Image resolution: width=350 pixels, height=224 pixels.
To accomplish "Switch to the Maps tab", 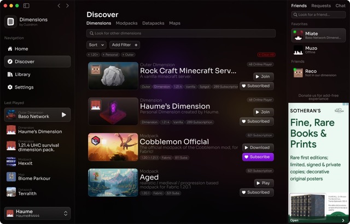I will click(x=174, y=23).
